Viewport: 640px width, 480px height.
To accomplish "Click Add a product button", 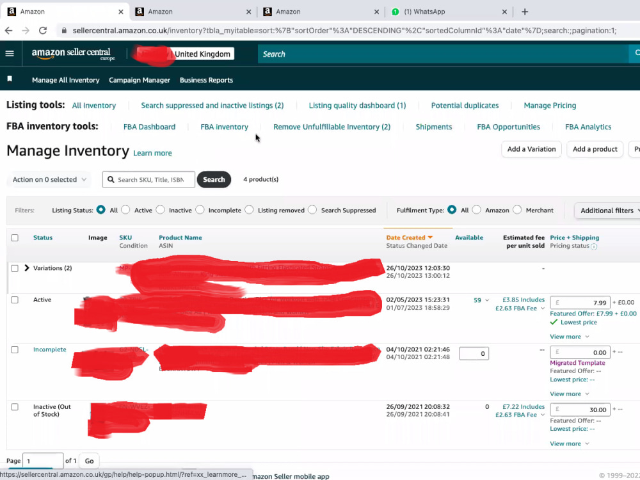I will pos(595,149).
